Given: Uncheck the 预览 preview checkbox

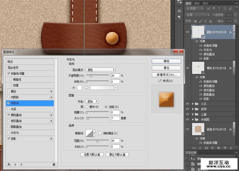Looking at the screenshot, I should 160,81.
